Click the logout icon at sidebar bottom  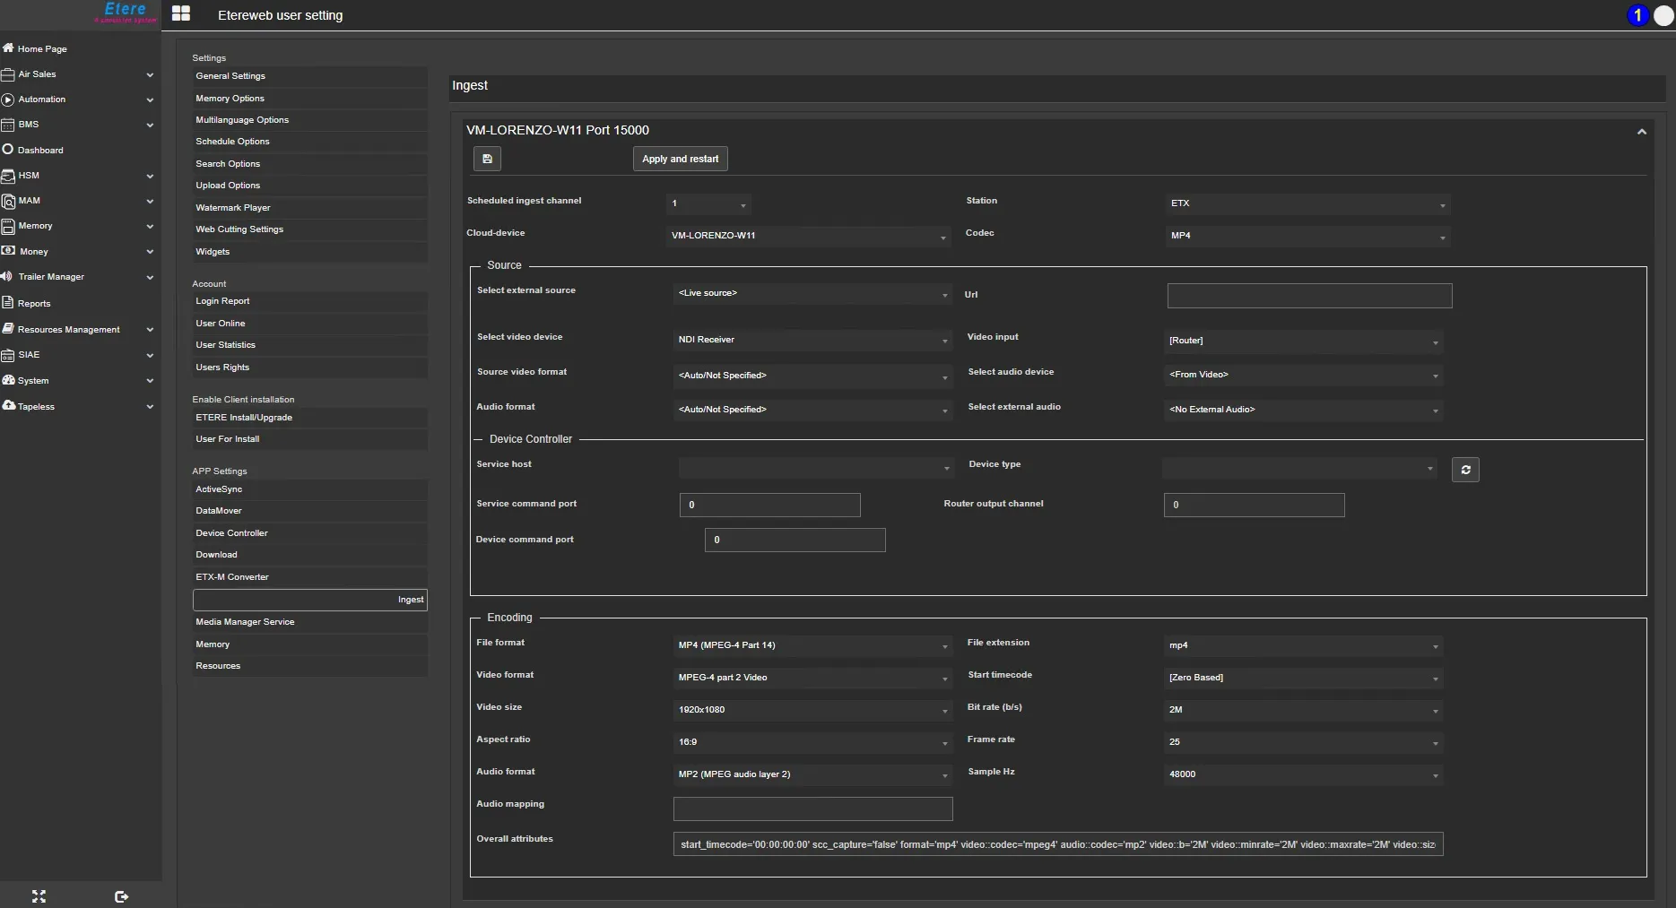pos(122,896)
